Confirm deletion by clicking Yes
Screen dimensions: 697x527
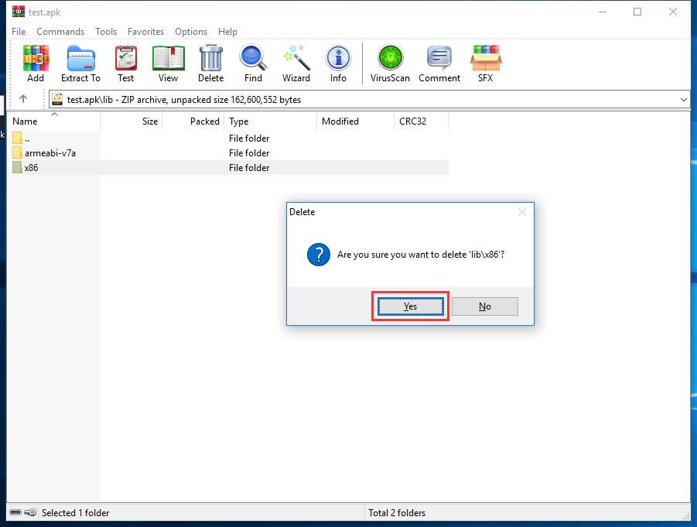409,306
